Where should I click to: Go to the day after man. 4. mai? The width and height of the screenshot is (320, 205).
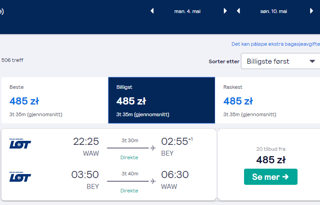(x=225, y=11)
